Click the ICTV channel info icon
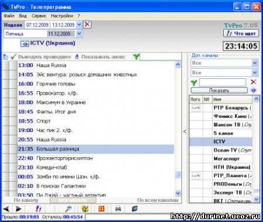263x222 pixels. point(25,44)
